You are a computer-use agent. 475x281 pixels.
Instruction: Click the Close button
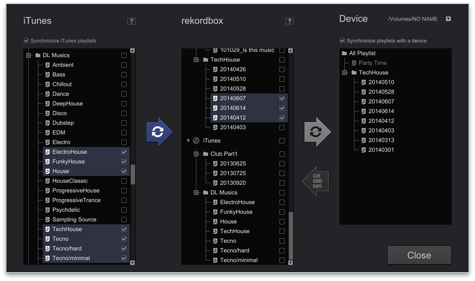(x=419, y=255)
